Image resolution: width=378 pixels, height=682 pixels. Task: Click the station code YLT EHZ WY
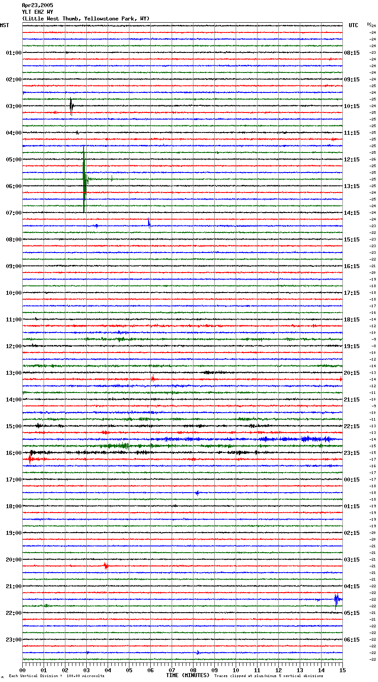point(37,12)
